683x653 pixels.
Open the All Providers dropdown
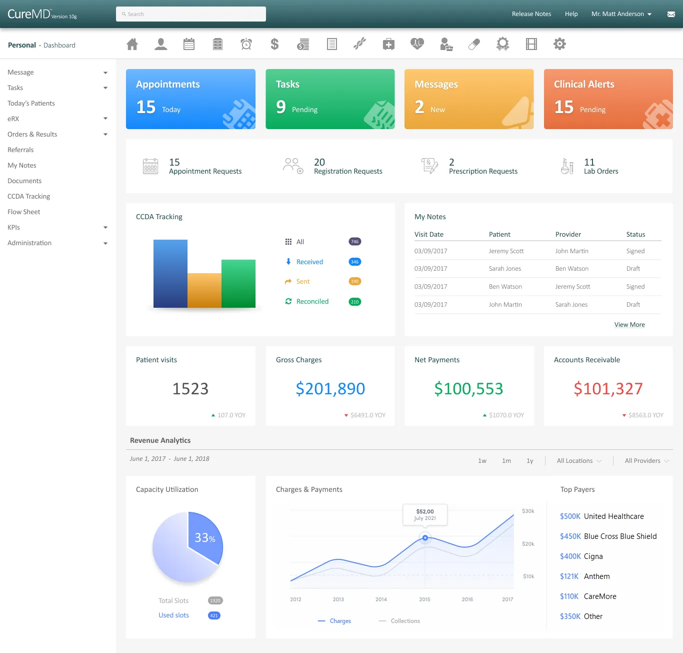coord(646,461)
